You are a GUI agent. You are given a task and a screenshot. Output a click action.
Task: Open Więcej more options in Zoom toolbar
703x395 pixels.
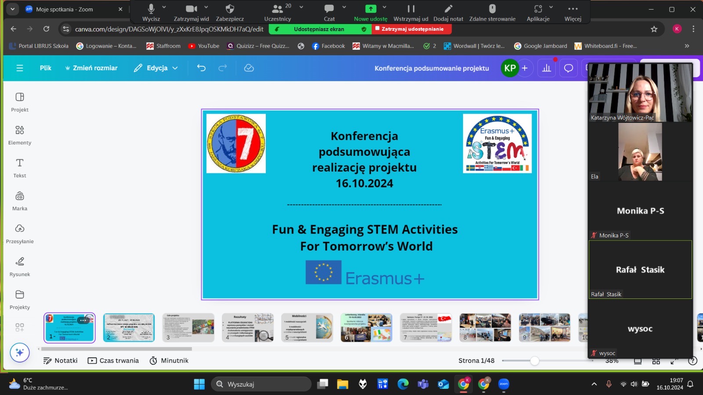tap(573, 12)
